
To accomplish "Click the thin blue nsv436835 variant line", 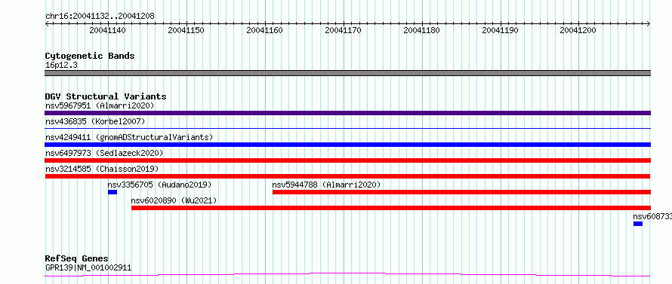I will [x=347, y=128].
